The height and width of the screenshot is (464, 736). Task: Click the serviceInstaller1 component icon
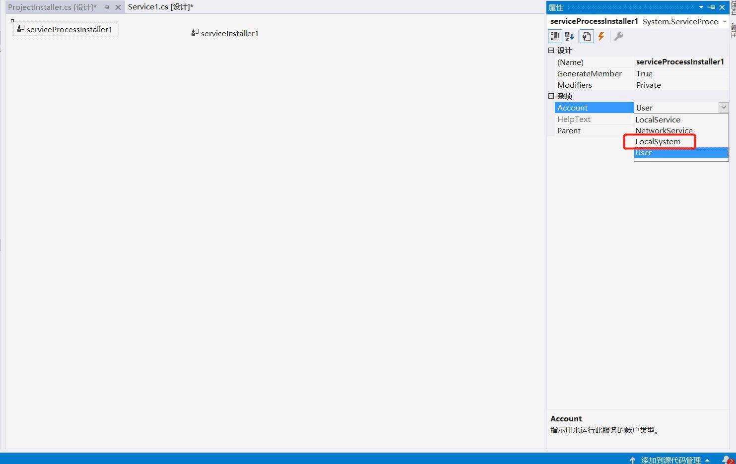(x=195, y=33)
